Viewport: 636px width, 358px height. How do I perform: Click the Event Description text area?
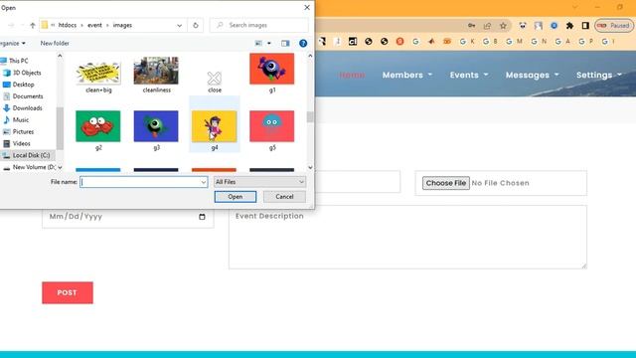tap(407, 237)
